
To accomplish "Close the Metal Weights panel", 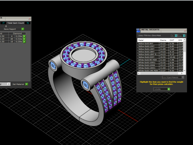I will (185, 31).
